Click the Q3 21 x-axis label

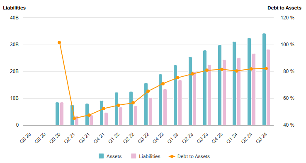[85, 138]
